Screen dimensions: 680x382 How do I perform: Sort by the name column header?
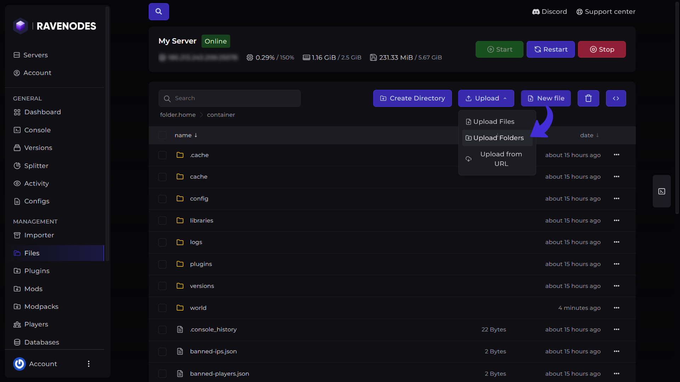pos(186,135)
